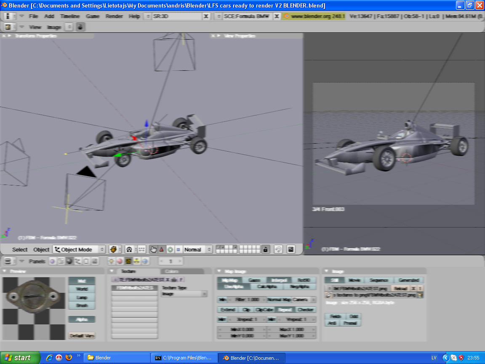485x364 pixels.
Task: Click the viewport layer lock icon
Action: click(265, 249)
